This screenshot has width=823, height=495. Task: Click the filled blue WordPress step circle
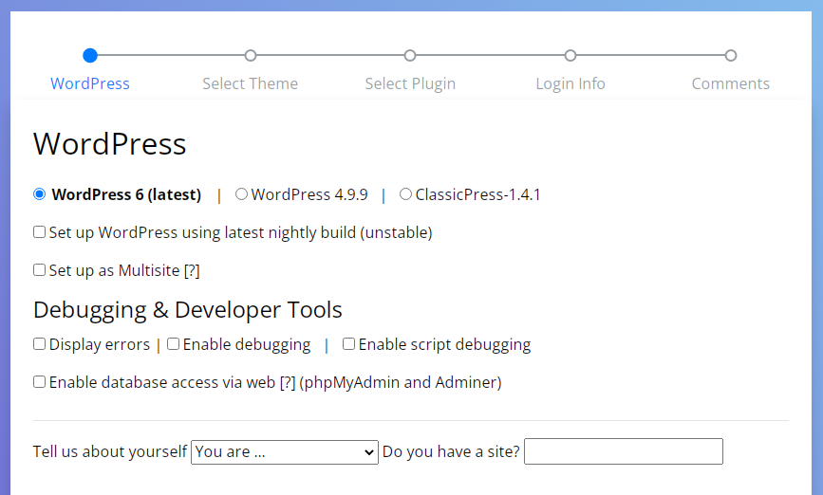pyautogui.click(x=90, y=55)
